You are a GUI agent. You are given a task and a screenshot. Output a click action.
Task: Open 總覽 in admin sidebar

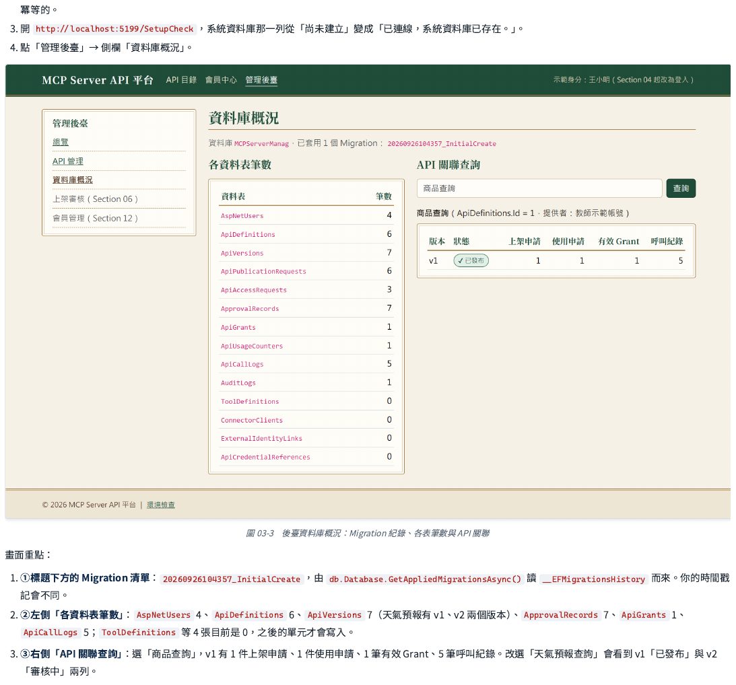(x=61, y=142)
